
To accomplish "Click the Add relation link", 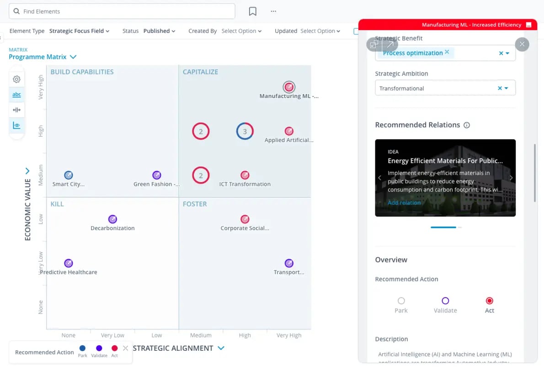I will point(404,203).
